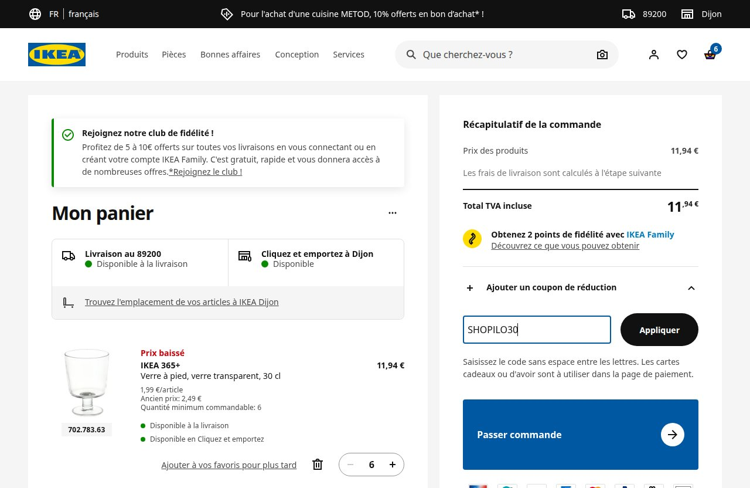Screen dimensions: 750x488
Task: Go to homepage via IKEA logo
Action: pyautogui.click(x=57, y=55)
